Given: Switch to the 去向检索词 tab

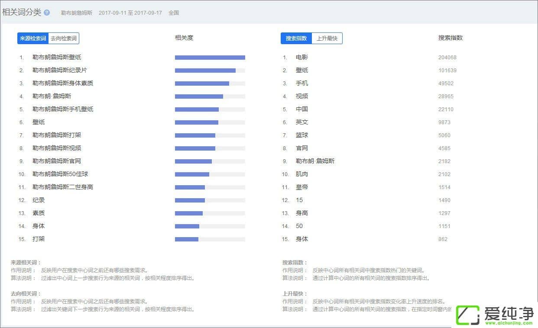Looking at the screenshot, I should (64, 39).
